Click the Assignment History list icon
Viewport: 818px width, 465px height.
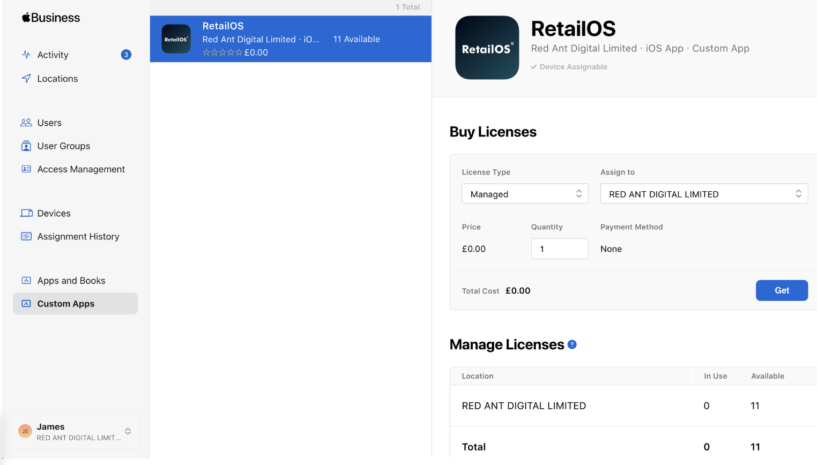coord(26,236)
